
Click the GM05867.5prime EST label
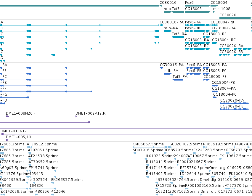coord(148,144)
